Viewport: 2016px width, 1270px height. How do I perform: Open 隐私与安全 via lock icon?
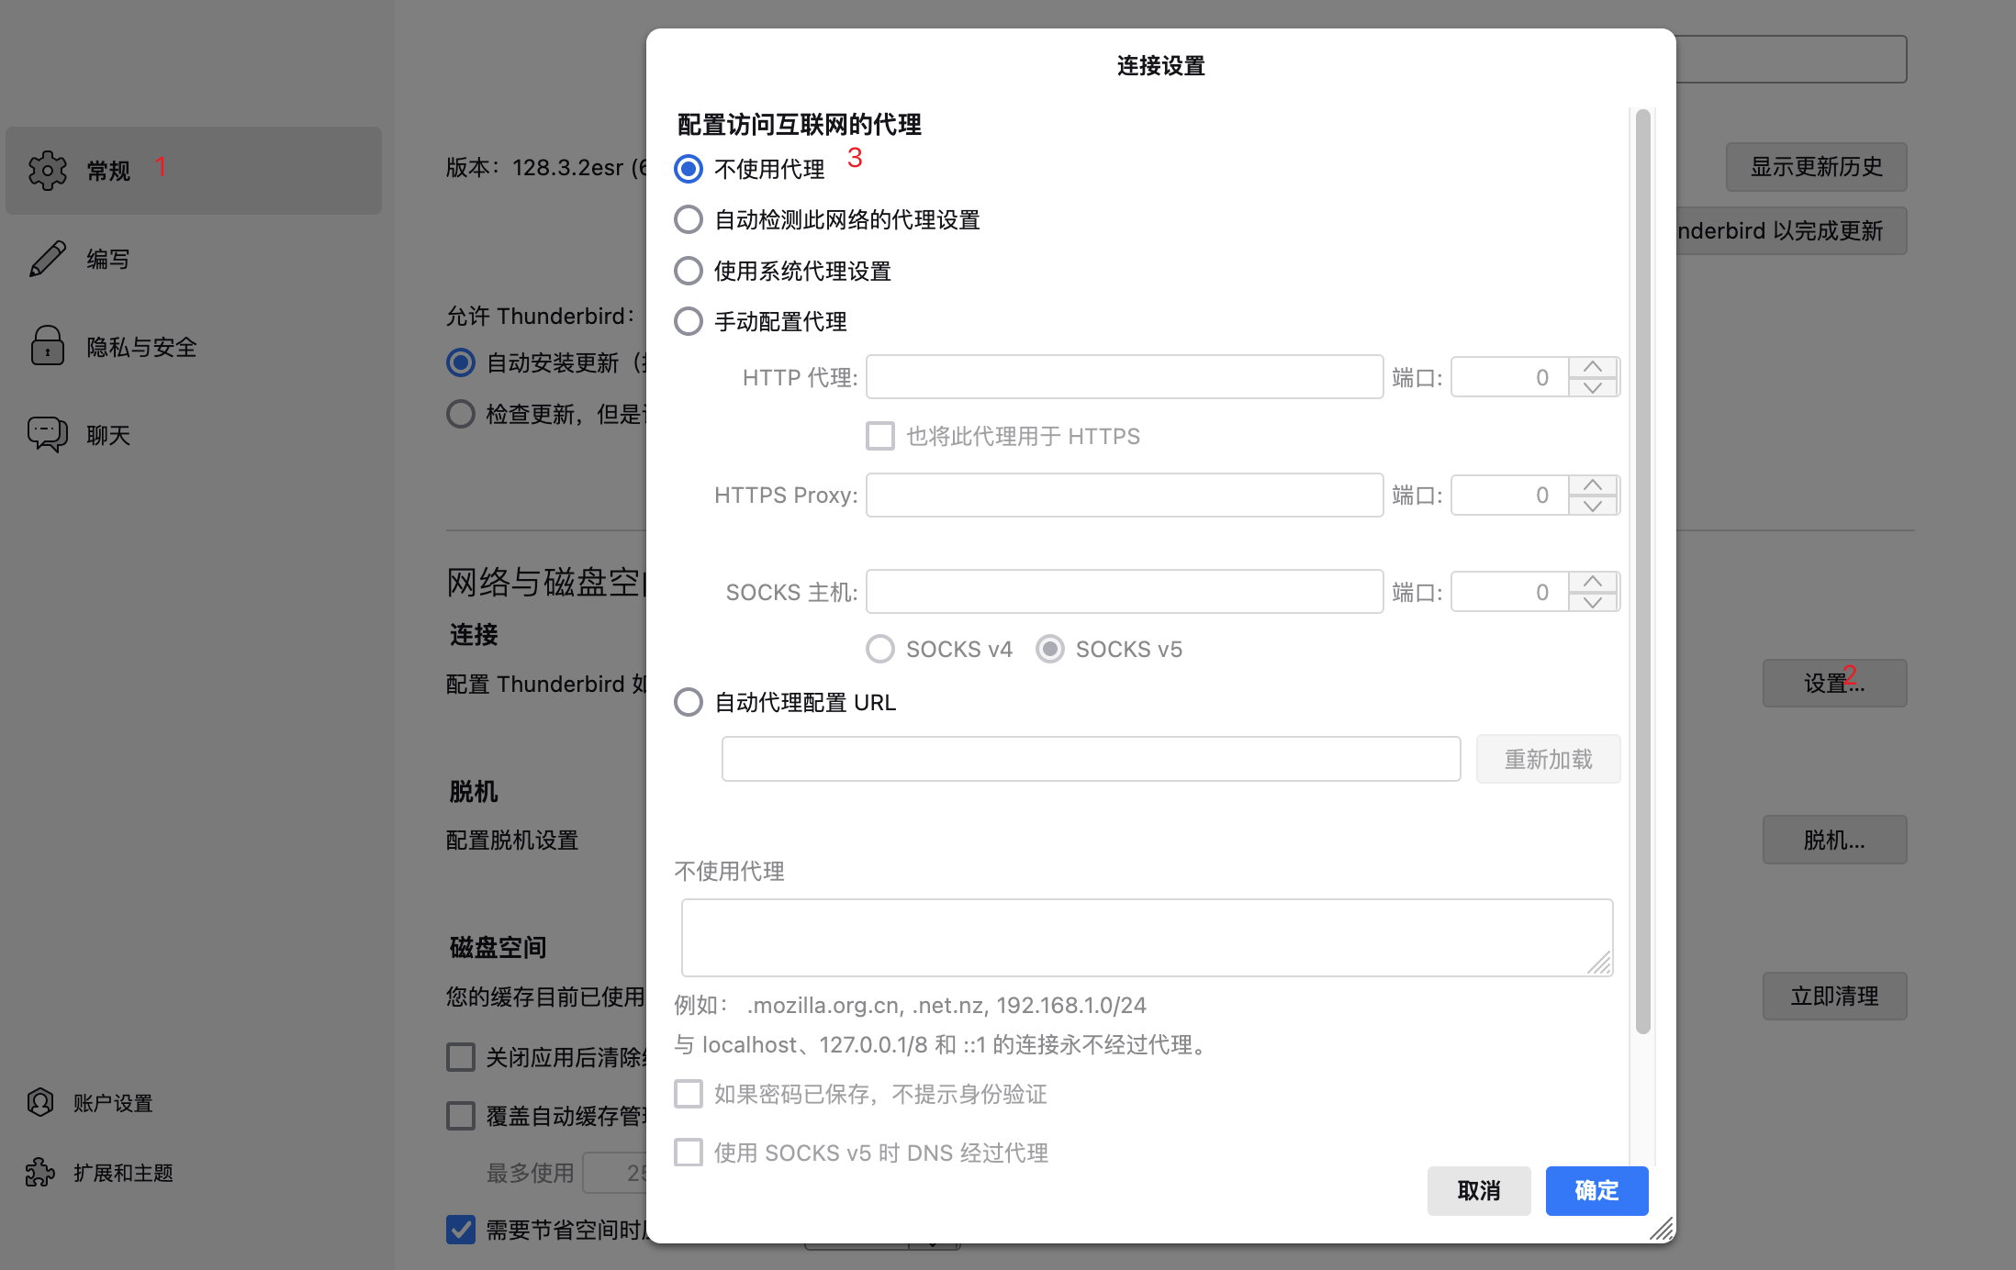[x=47, y=346]
